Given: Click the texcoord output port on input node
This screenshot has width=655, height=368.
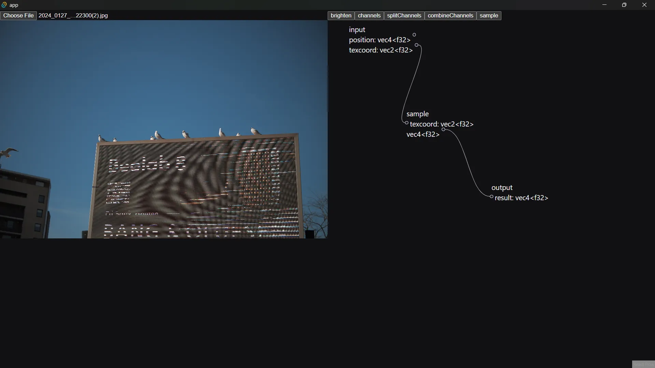Looking at the screenshot, I should (x=416, y=45).
